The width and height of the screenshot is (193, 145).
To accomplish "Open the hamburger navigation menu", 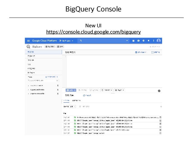I will click(28, 41).
